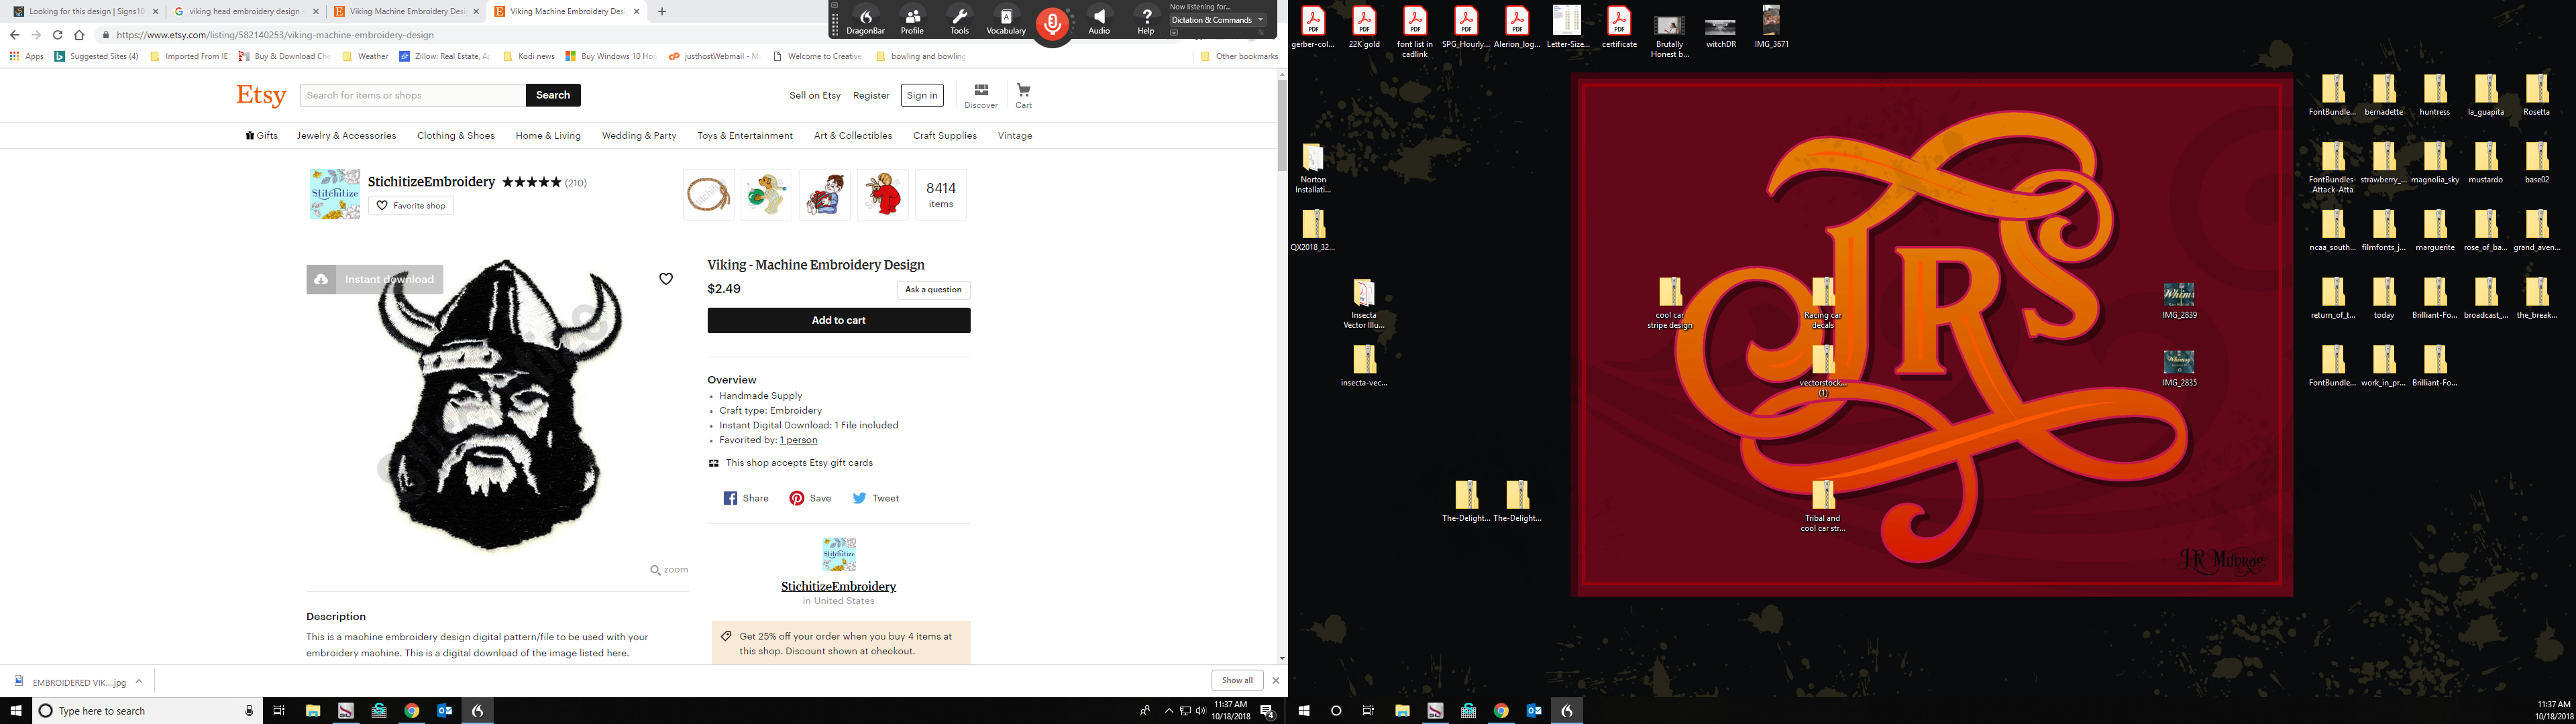Close the Chrome downloads bar

coord(1275,680)
